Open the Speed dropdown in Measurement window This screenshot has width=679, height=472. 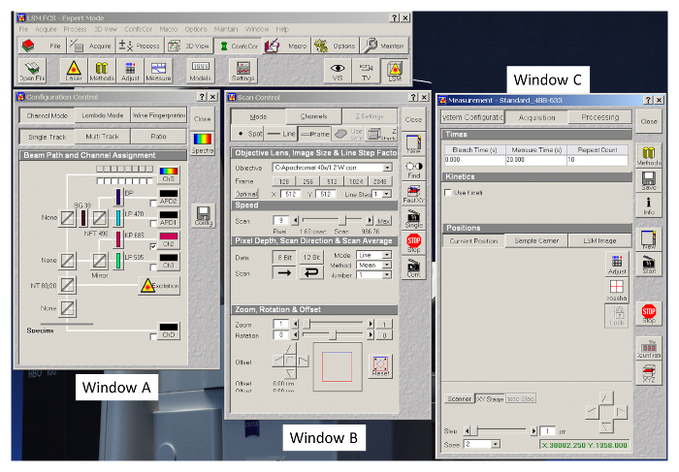495,444
